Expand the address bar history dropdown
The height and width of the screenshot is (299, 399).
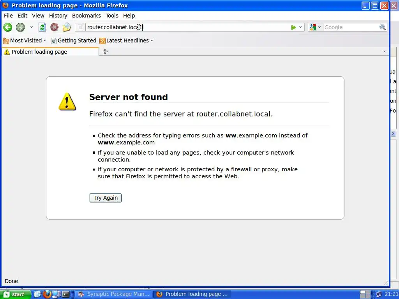pyautogui.click(x=300, y=27)
